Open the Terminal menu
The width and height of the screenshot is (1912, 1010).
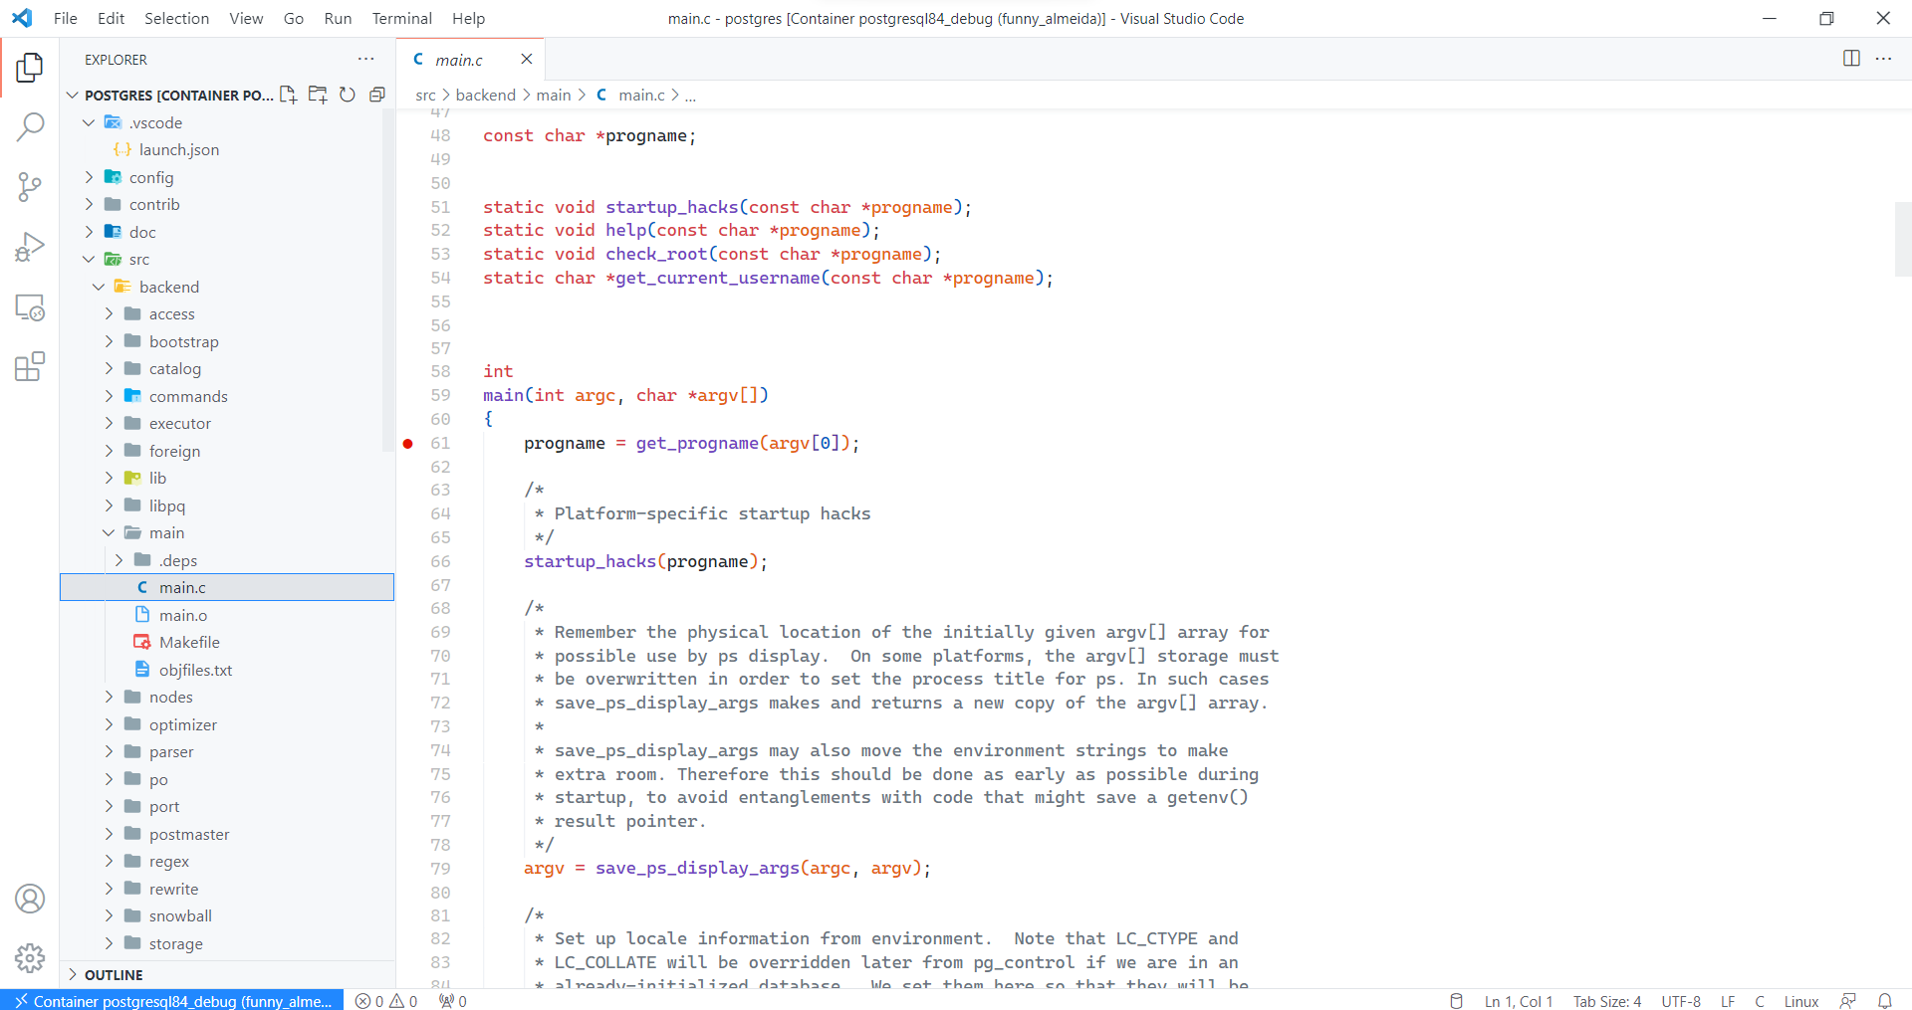tap(401, 18)
